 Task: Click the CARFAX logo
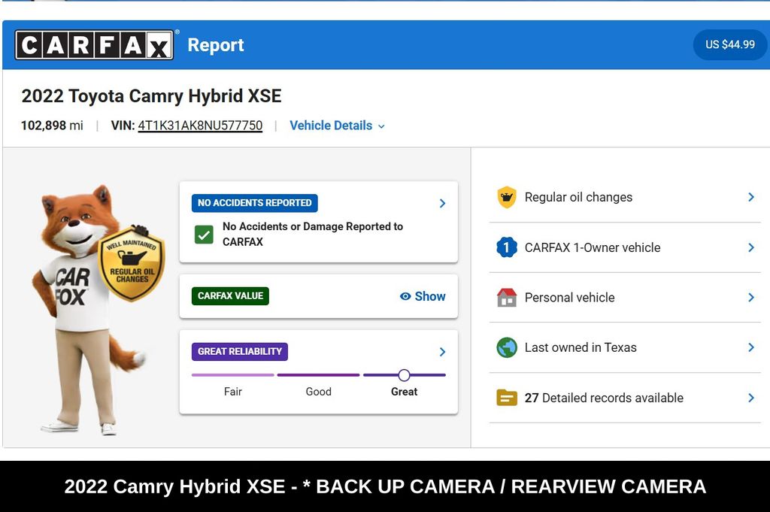[x=95, y=45]
